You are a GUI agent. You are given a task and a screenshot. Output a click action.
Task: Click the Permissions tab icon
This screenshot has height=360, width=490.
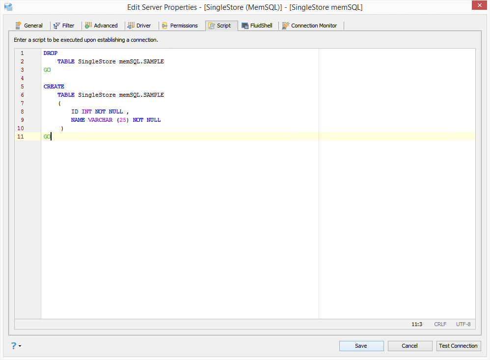tap(164, 26)
